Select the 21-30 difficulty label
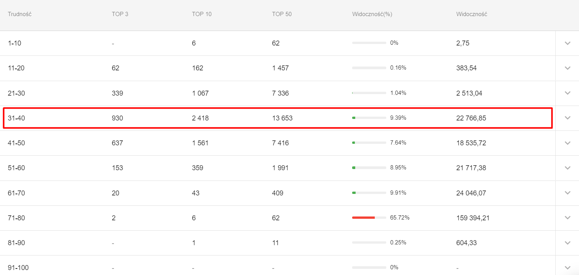 pyautogui.click(x=16, y=93)
